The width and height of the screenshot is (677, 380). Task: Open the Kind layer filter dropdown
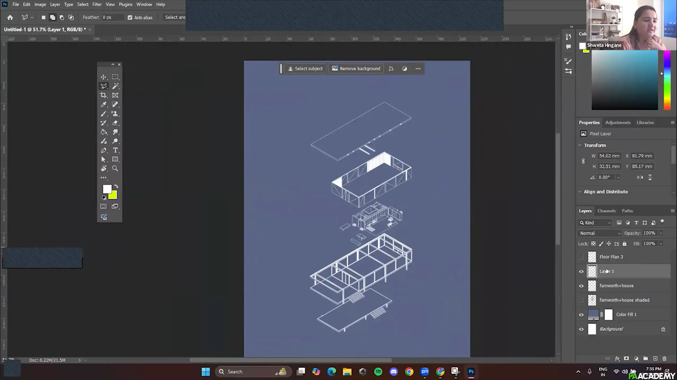pyautogui.click(x=595, y=223)
